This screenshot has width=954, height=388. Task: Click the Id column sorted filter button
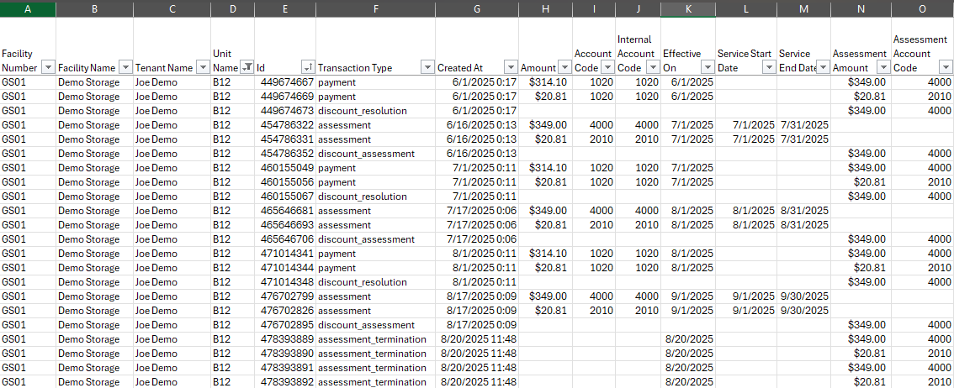pyautogui.click(x=309, y=68)
